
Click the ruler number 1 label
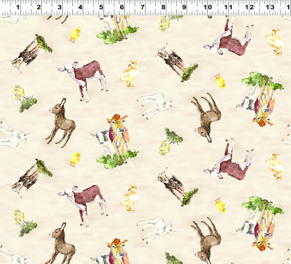pos(18,7)
